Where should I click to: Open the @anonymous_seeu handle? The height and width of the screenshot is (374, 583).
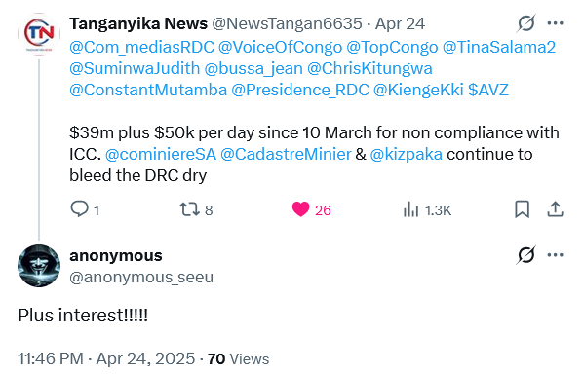[141, 278]
